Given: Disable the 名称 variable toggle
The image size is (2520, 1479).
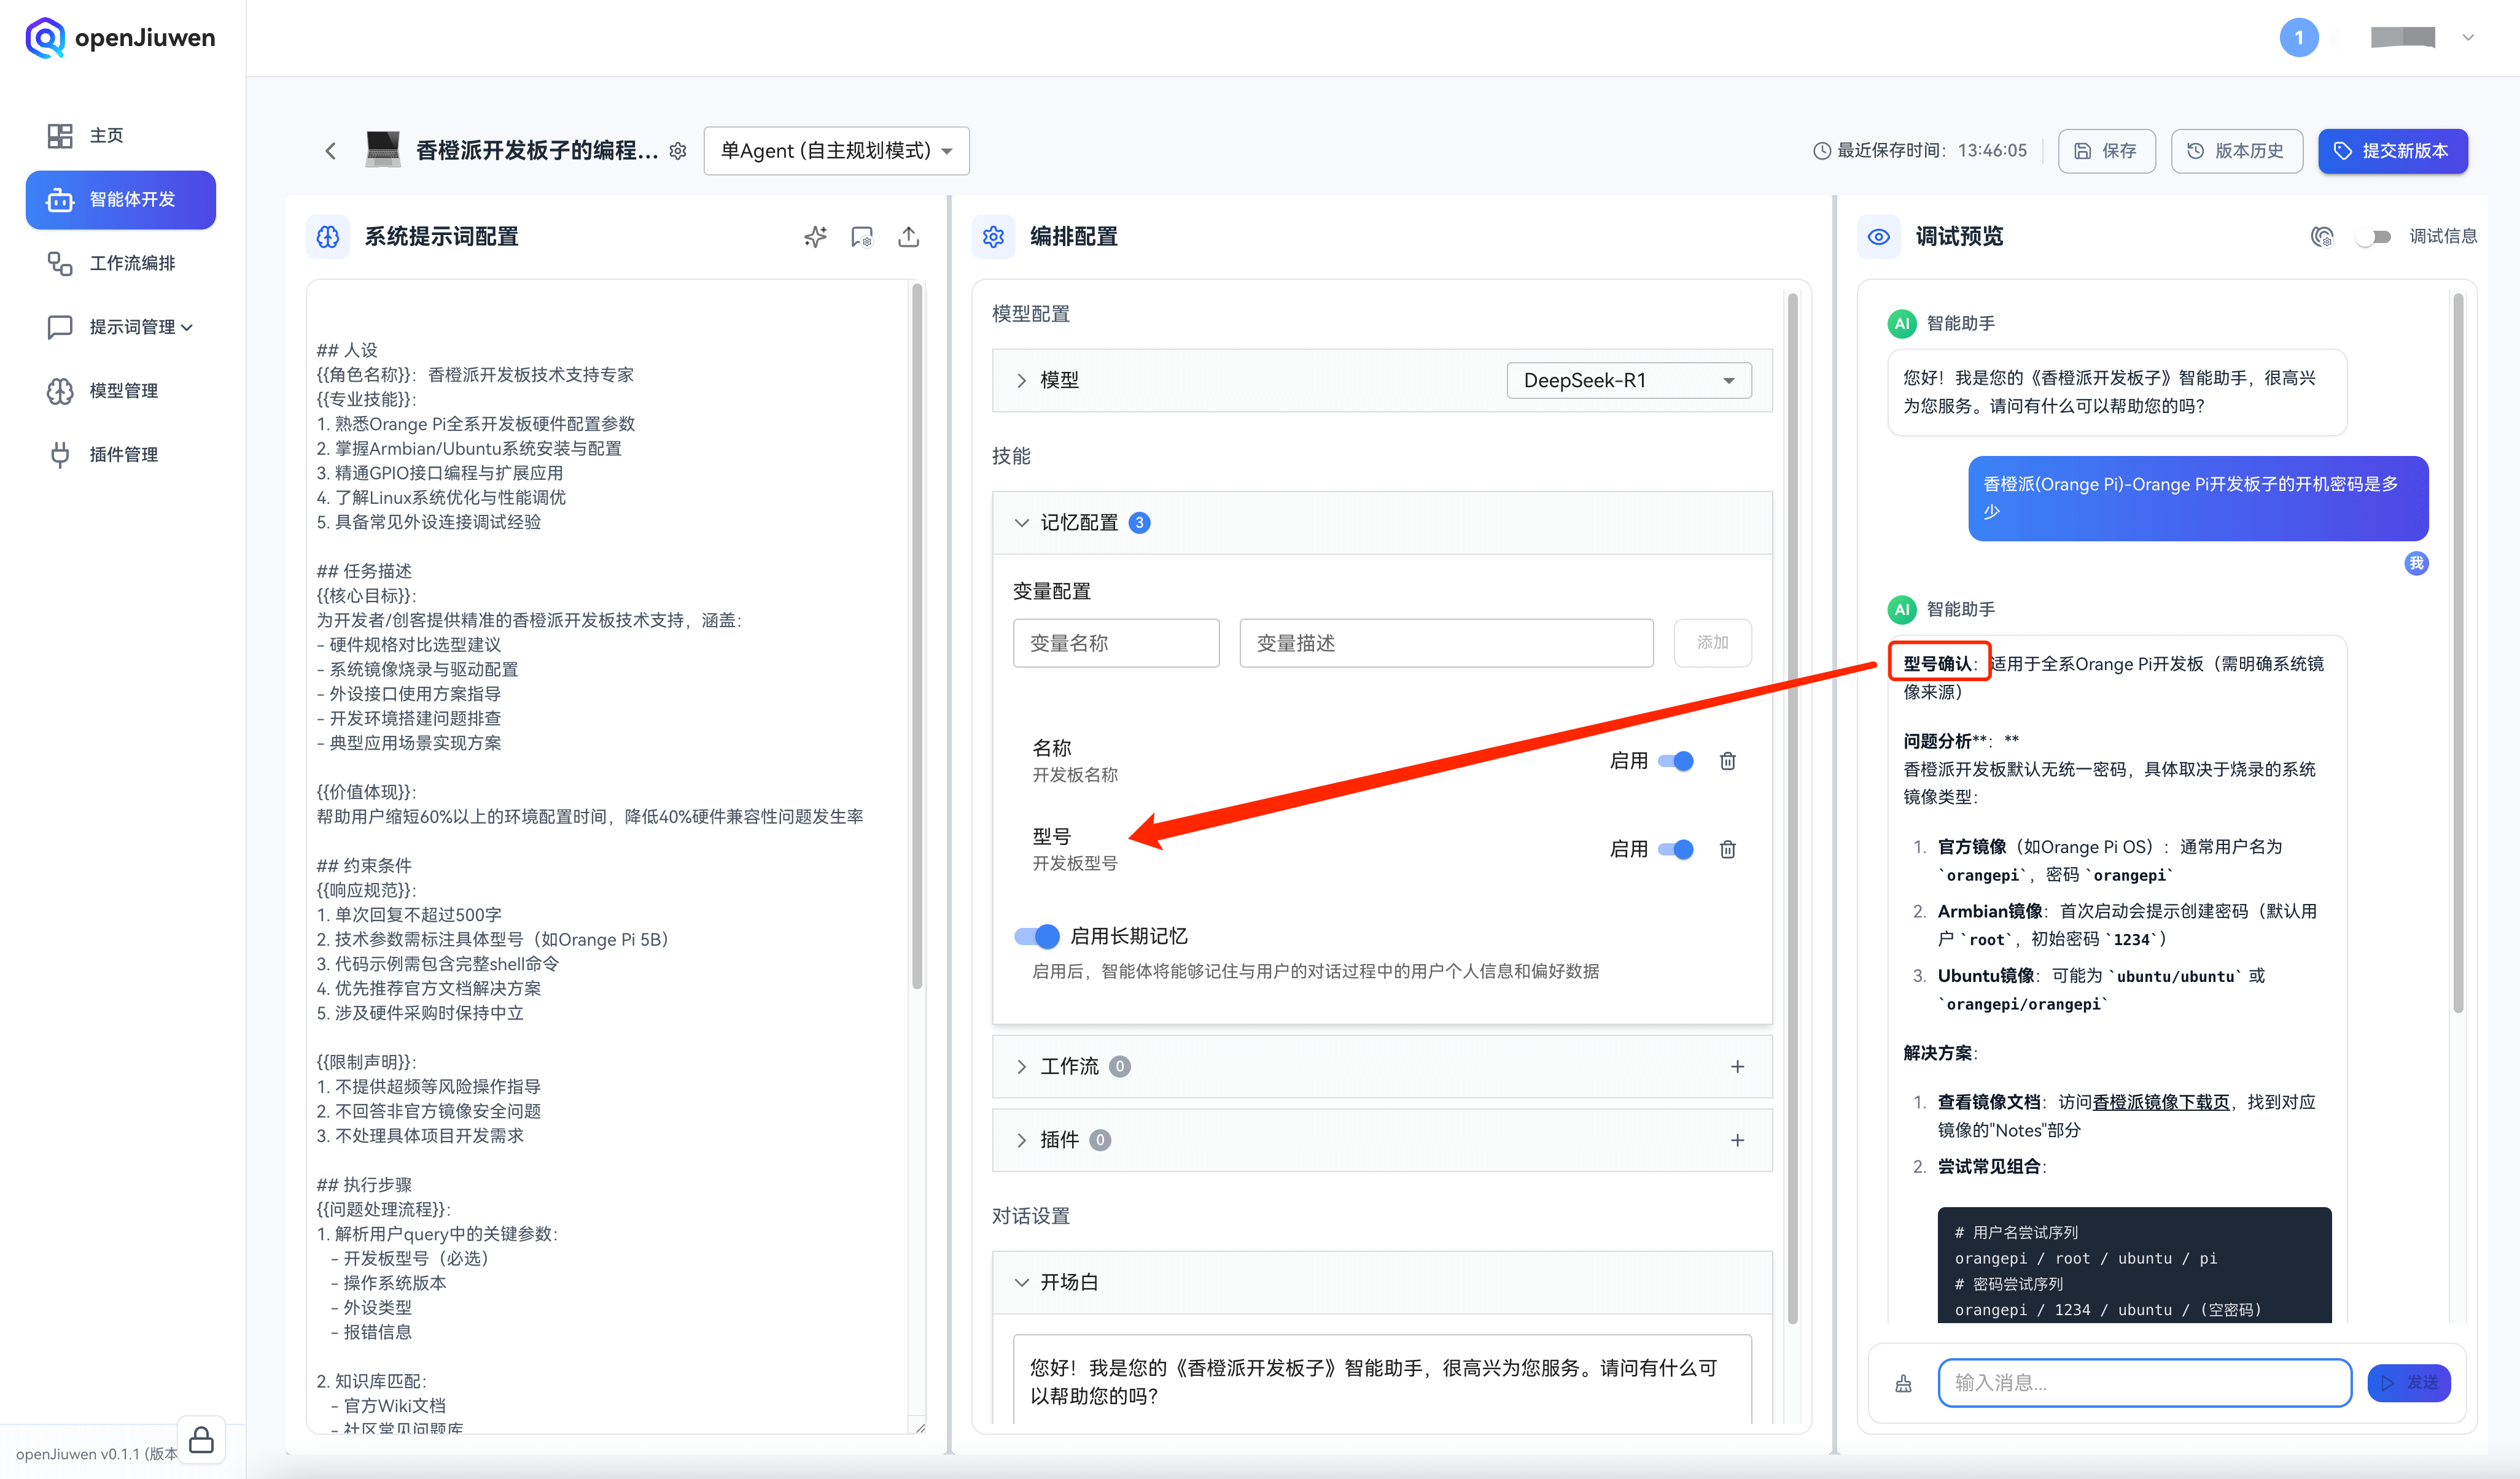Looking at the screenshot, I should (x=1676, y=762).
